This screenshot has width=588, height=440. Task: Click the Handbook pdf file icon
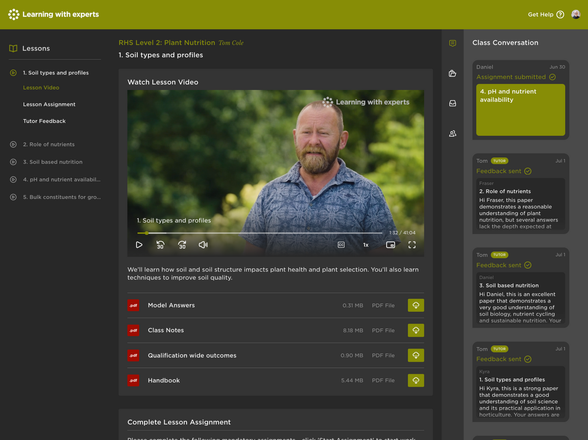(133, 380)
